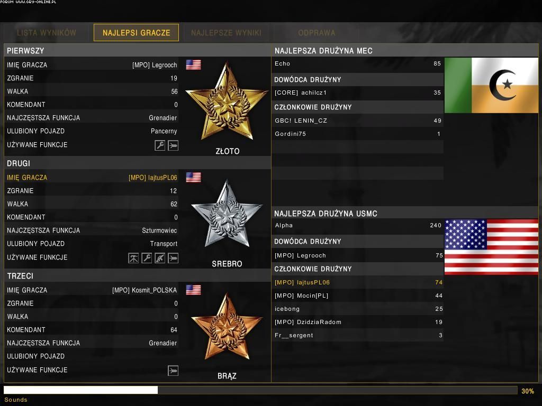Viewport: 542px width, 406px height.
Task: Click the rocket icon in the DRUGI section
Action: pos(173,258)
